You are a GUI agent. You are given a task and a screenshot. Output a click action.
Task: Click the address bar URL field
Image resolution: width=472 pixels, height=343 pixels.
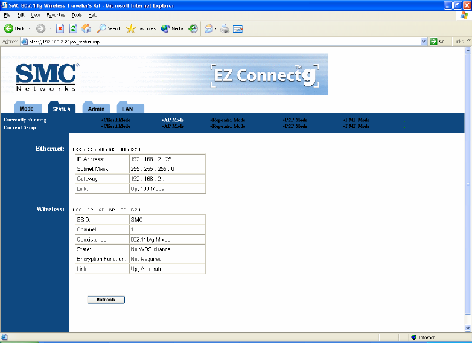(225, 42)
